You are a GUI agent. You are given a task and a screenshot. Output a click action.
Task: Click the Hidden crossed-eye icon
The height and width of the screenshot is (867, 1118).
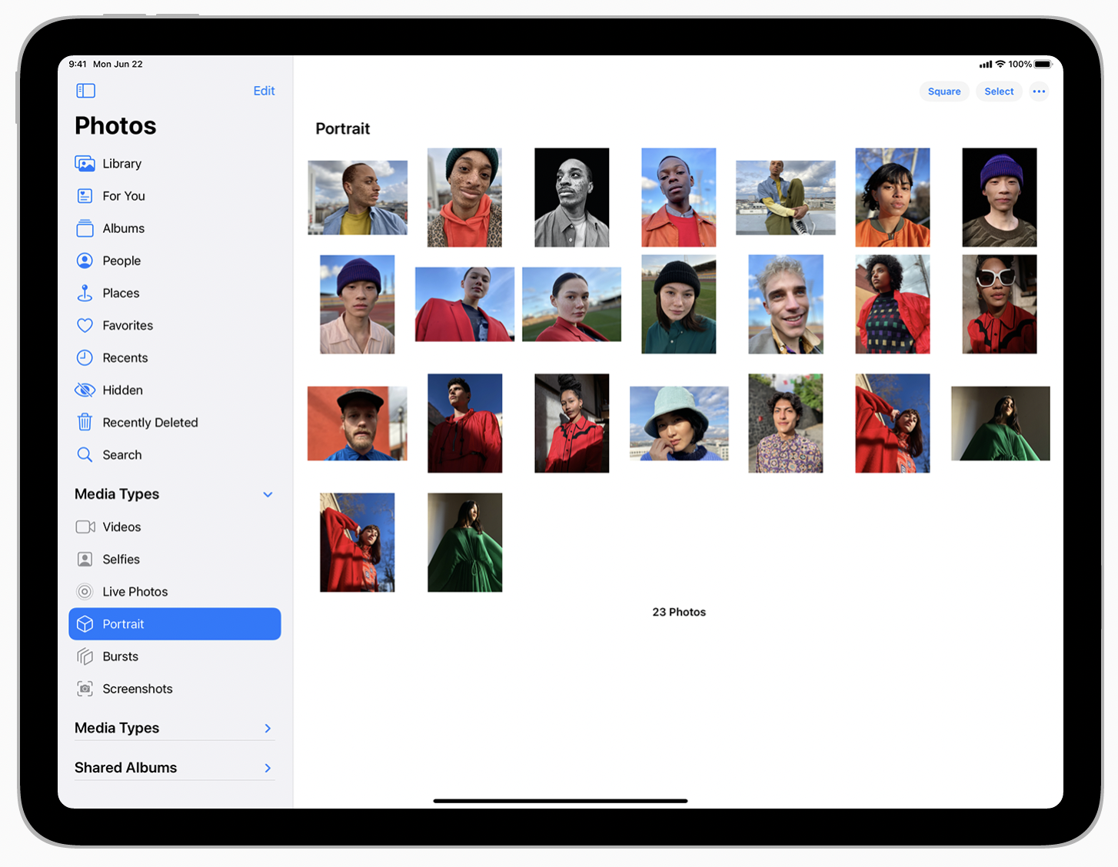pos(85,390)
